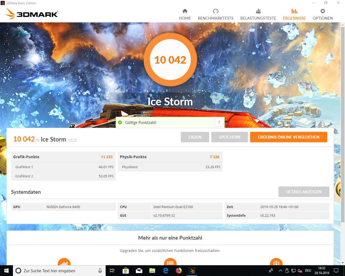The width and height of the screenshot is (345, 276).
Task: Click the SystemInfo version v5.22.743
Action: pos(268,215)
